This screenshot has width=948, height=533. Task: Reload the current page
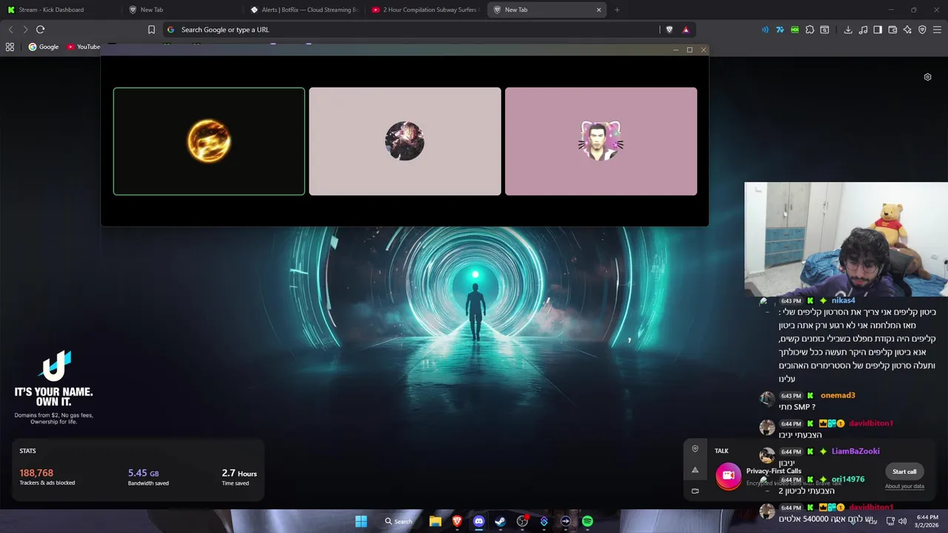[41, 30]
